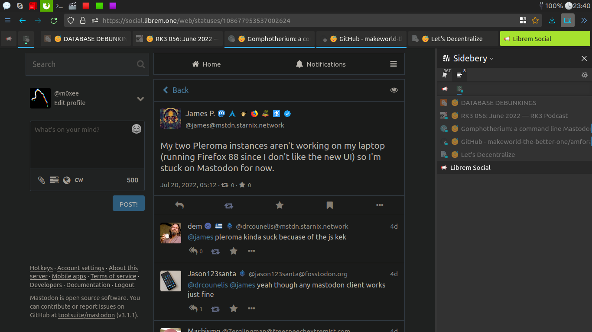
Task: Switch to the Notifications tab
Action: point(321,64)
